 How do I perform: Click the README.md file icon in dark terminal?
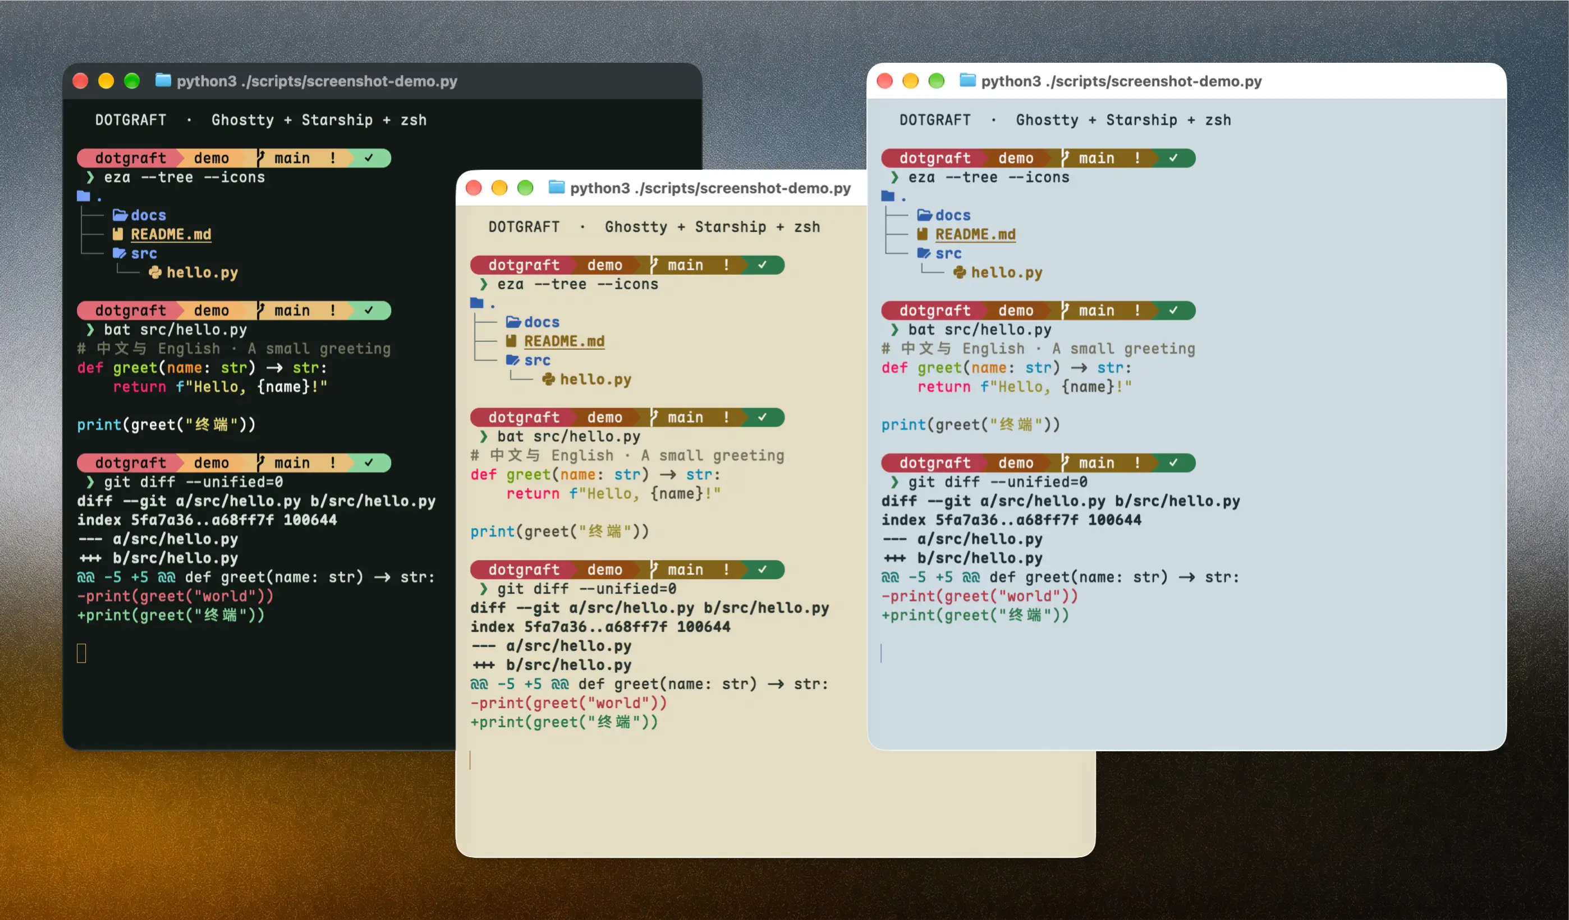click(118, 234)
